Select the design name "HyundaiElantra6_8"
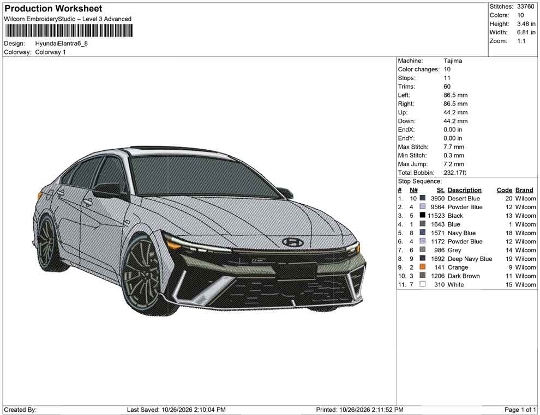This screenshot has height=415, width=540. [61, 44]
